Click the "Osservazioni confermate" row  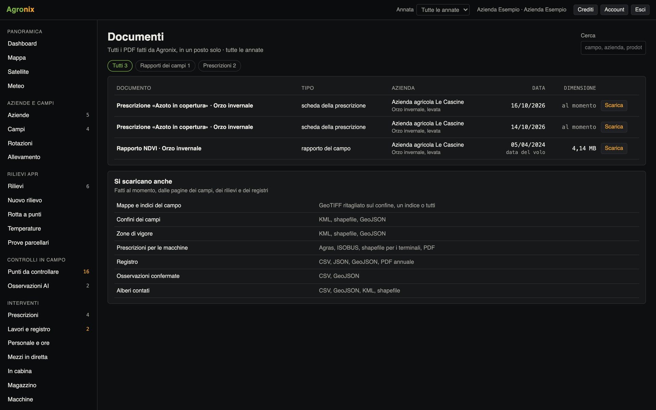pos(377,276)
